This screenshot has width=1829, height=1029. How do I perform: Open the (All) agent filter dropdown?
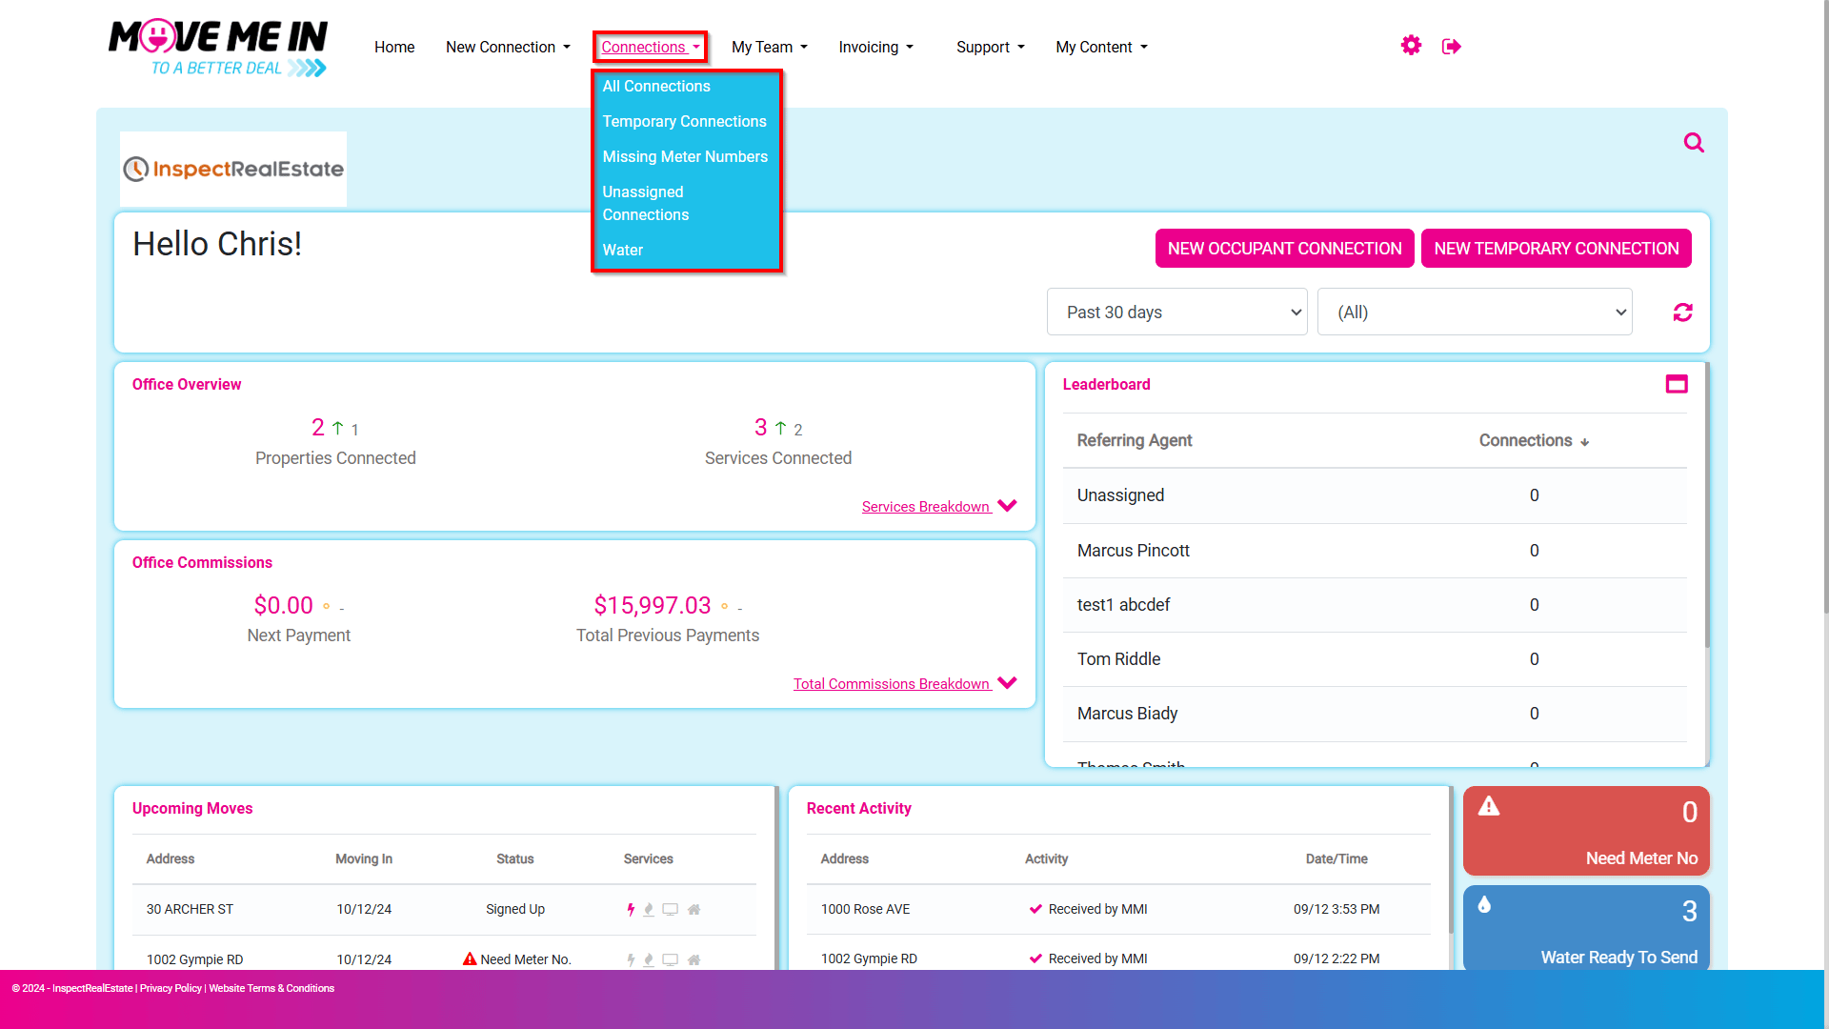click(x=1475, y=313)
